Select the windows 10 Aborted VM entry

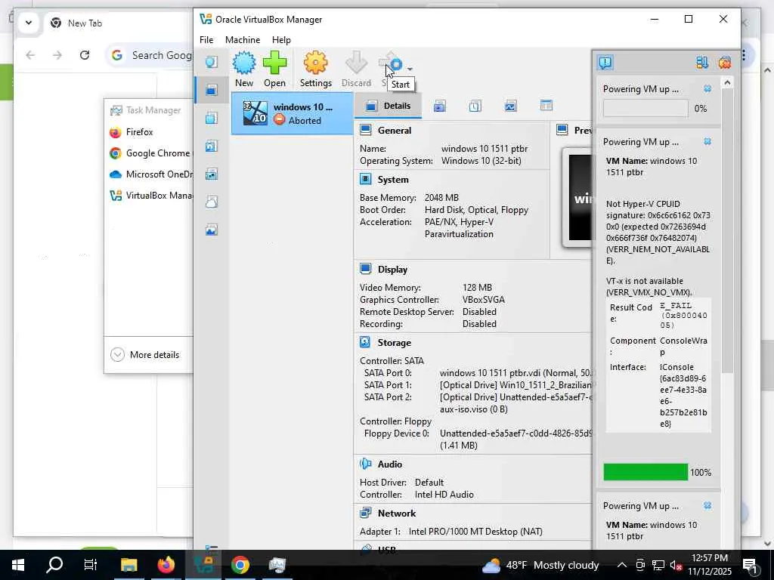coord(293,113)
